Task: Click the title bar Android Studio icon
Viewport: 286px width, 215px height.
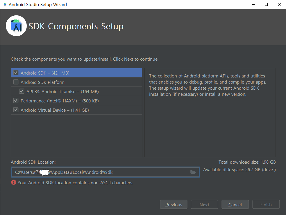Action: coord(5,4)
